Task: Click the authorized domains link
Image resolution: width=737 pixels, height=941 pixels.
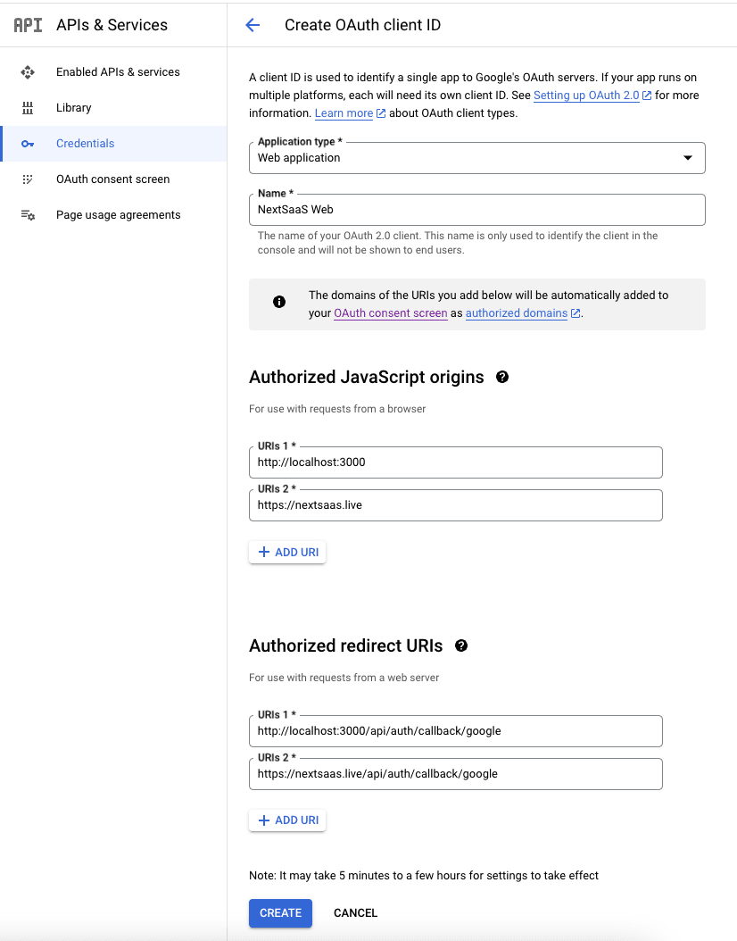Action: (516, 312)
